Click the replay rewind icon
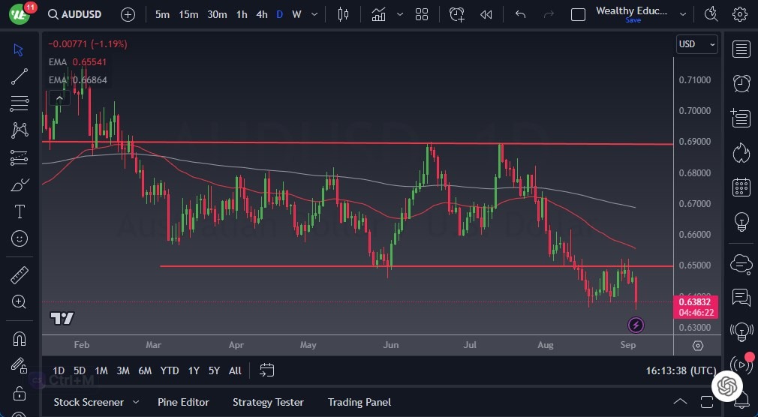 pos(486,14)
